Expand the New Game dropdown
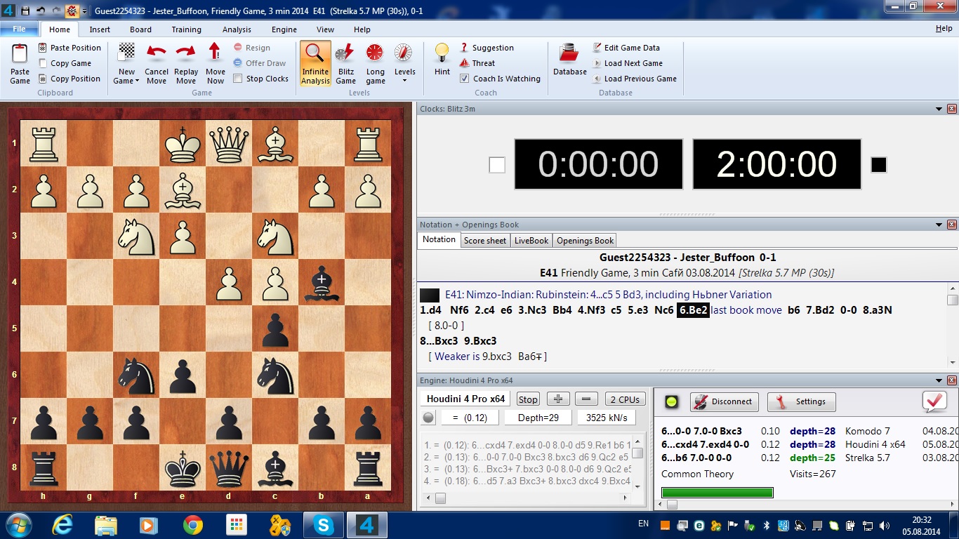 [x=127, y=81]
